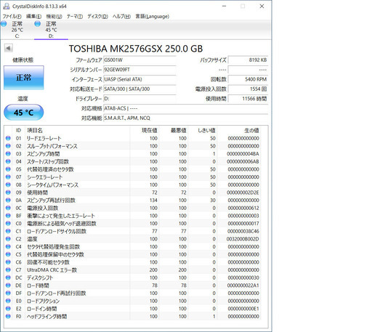372x332 pixels.
Task: Click the status icon for attribute F0
Action: (8, 317)
